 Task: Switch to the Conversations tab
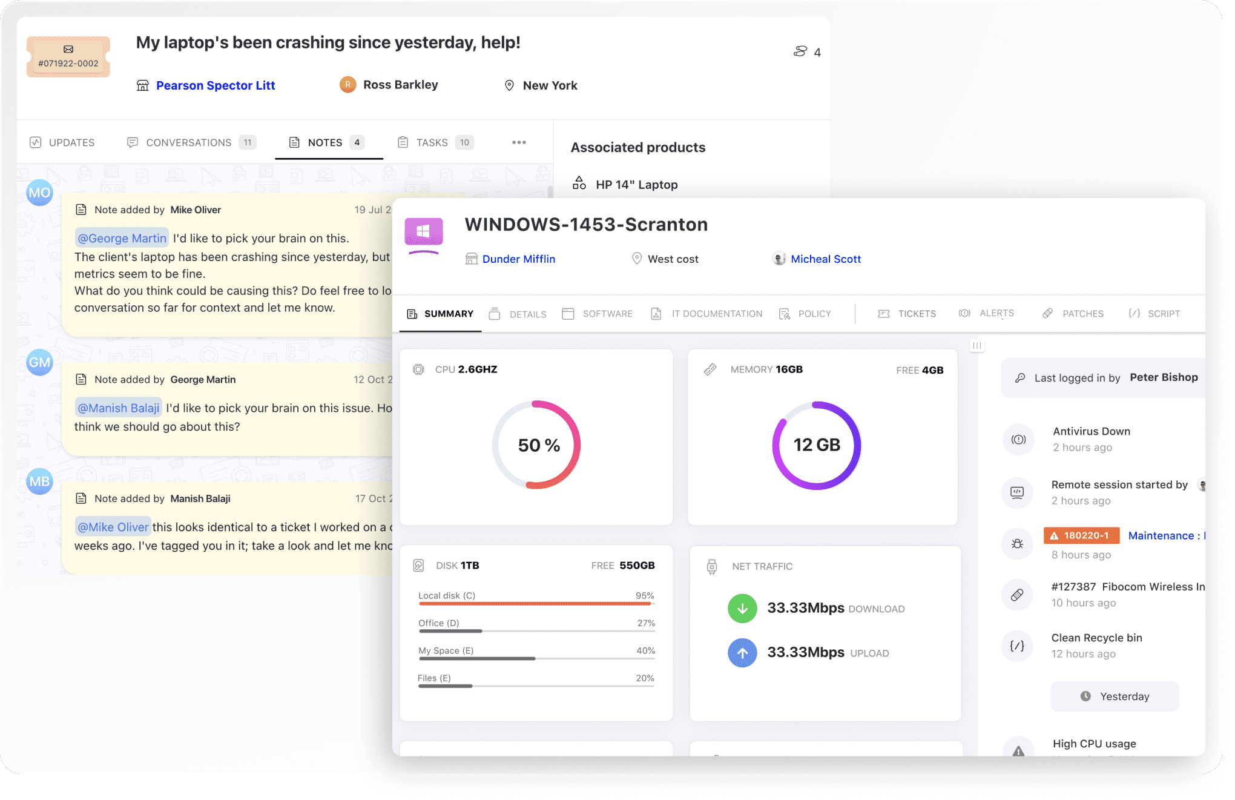click(x=189, y=142)
